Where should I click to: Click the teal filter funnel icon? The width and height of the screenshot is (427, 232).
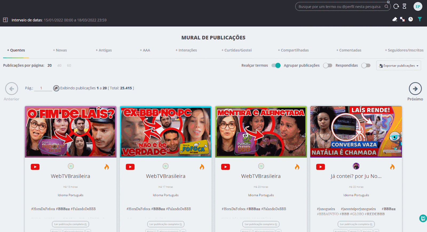(420, 19)
